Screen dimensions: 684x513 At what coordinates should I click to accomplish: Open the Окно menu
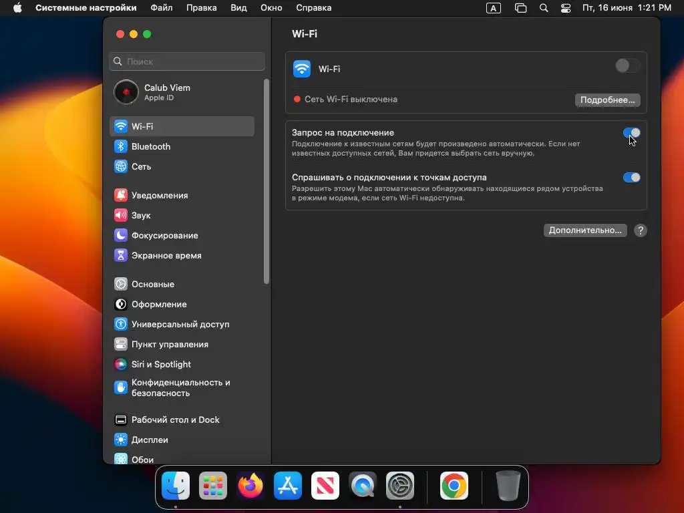point(271,8)
